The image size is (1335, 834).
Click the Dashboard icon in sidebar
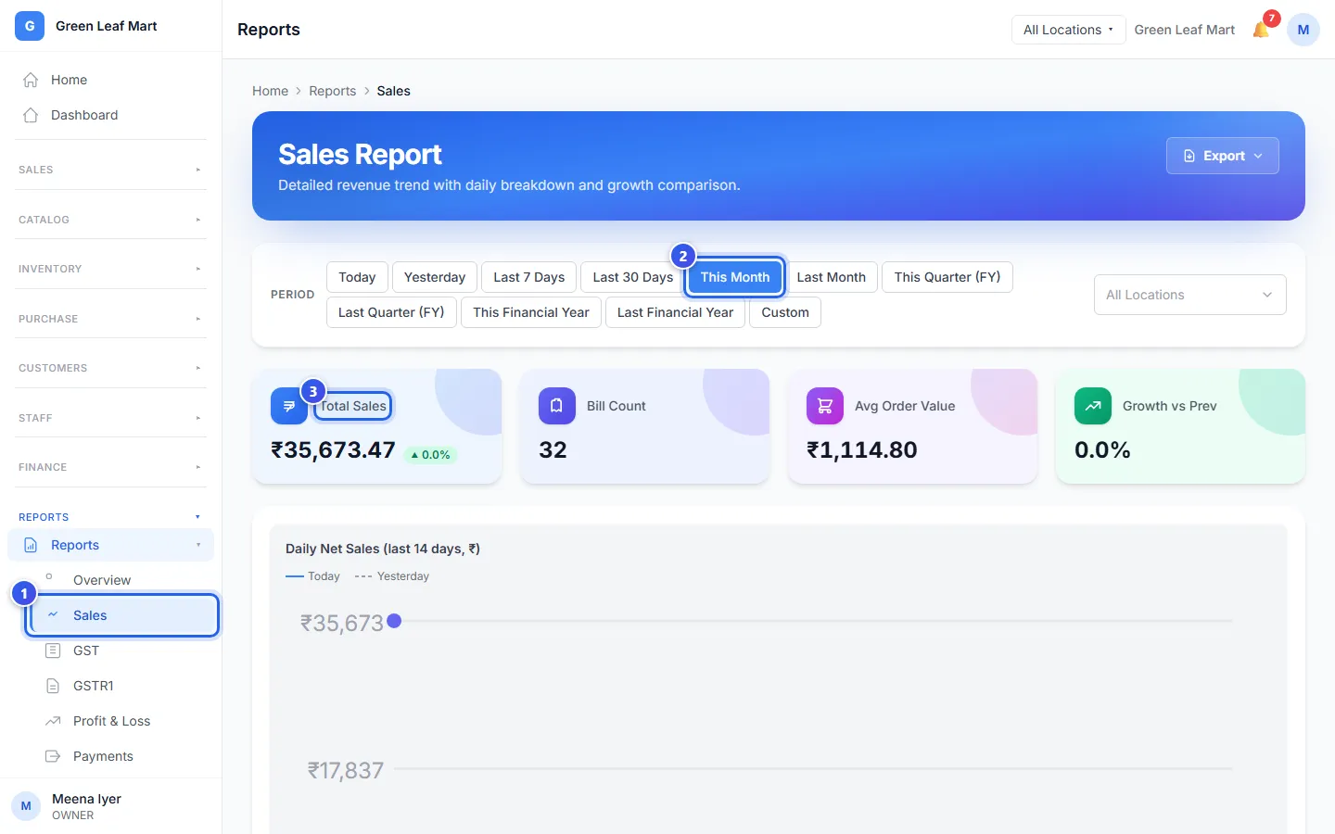pyautogui.click(x=31, y=115)
